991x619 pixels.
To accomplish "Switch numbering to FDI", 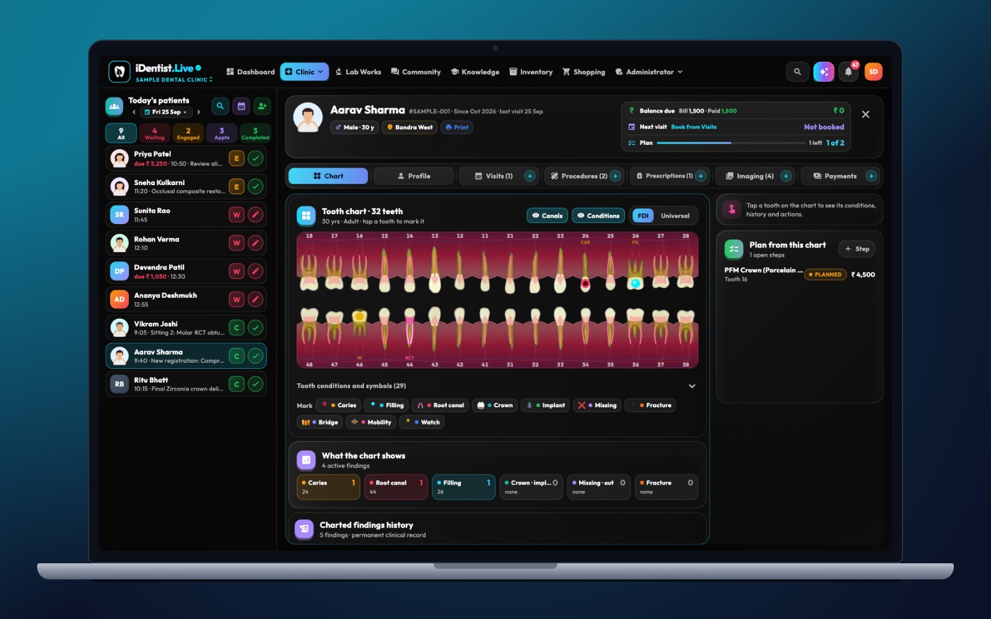I will (643, 216).
